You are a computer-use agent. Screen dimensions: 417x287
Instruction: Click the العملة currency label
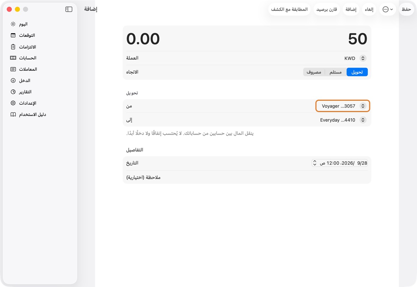click(x=132, y=58)
